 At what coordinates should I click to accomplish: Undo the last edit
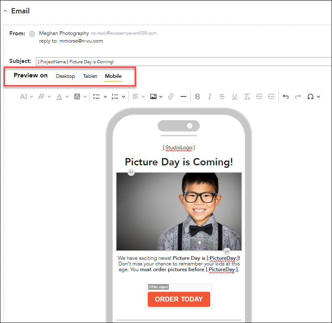286,96
